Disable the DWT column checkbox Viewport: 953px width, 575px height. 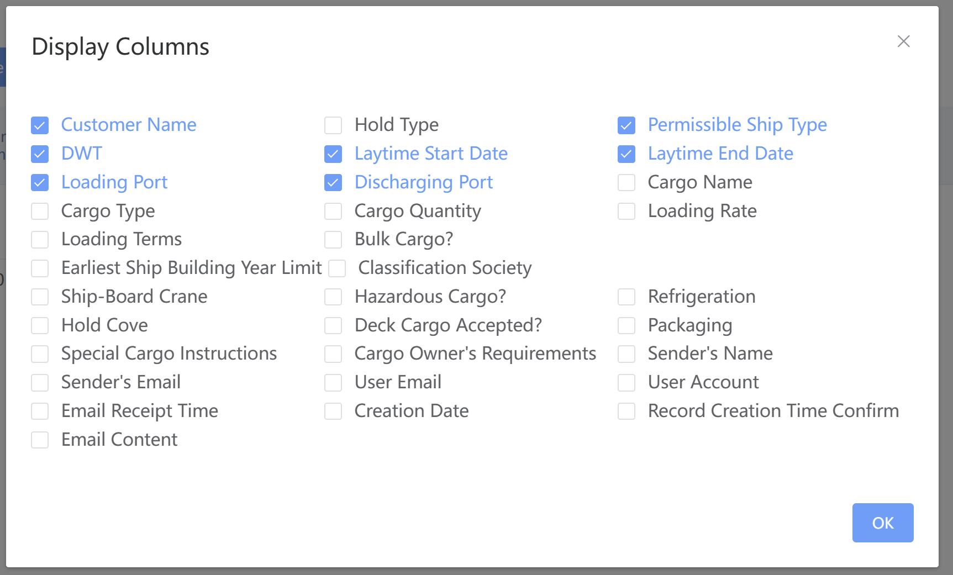tap(40, 154)
